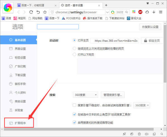Click the horizontal scrollbar thumb
The height and width of the screenshot is (137, 167).
pos(79,129)
